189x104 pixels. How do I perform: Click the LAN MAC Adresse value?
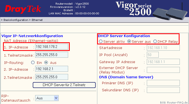coord(87,14)
